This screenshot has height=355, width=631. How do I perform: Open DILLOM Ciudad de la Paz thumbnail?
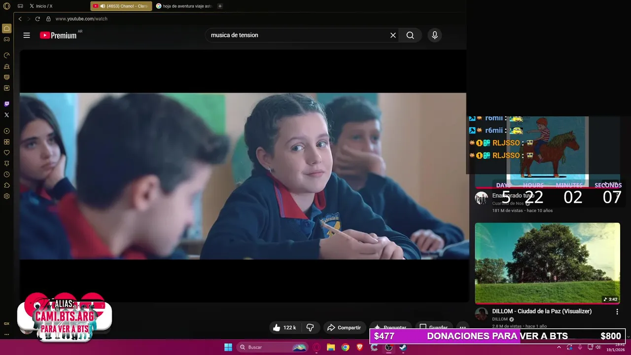(547, 263)
